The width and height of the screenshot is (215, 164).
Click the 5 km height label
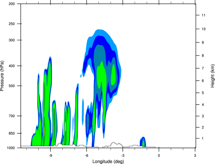click(203, 93)
